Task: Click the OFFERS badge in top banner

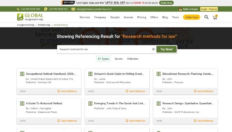Action: tap(68, 3)
